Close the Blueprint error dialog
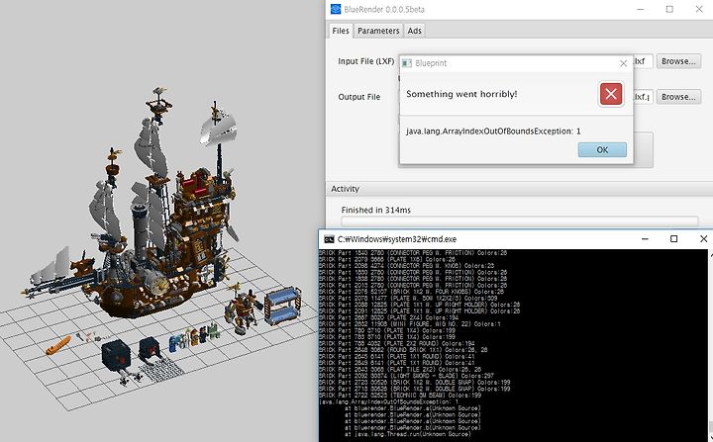This screenshot has width=713, height=442. (x=624, y=63)
